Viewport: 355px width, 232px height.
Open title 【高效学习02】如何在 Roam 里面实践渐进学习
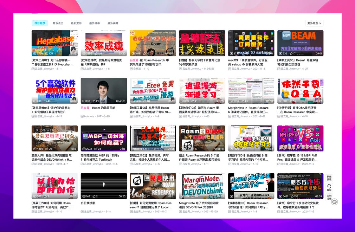(199, 110)
